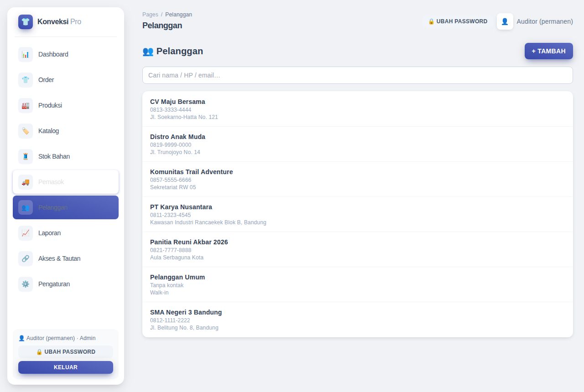Click UBAH PASSWORD button in sidebar footer
The width and height of the screenshot is (584, 392).
66,352
